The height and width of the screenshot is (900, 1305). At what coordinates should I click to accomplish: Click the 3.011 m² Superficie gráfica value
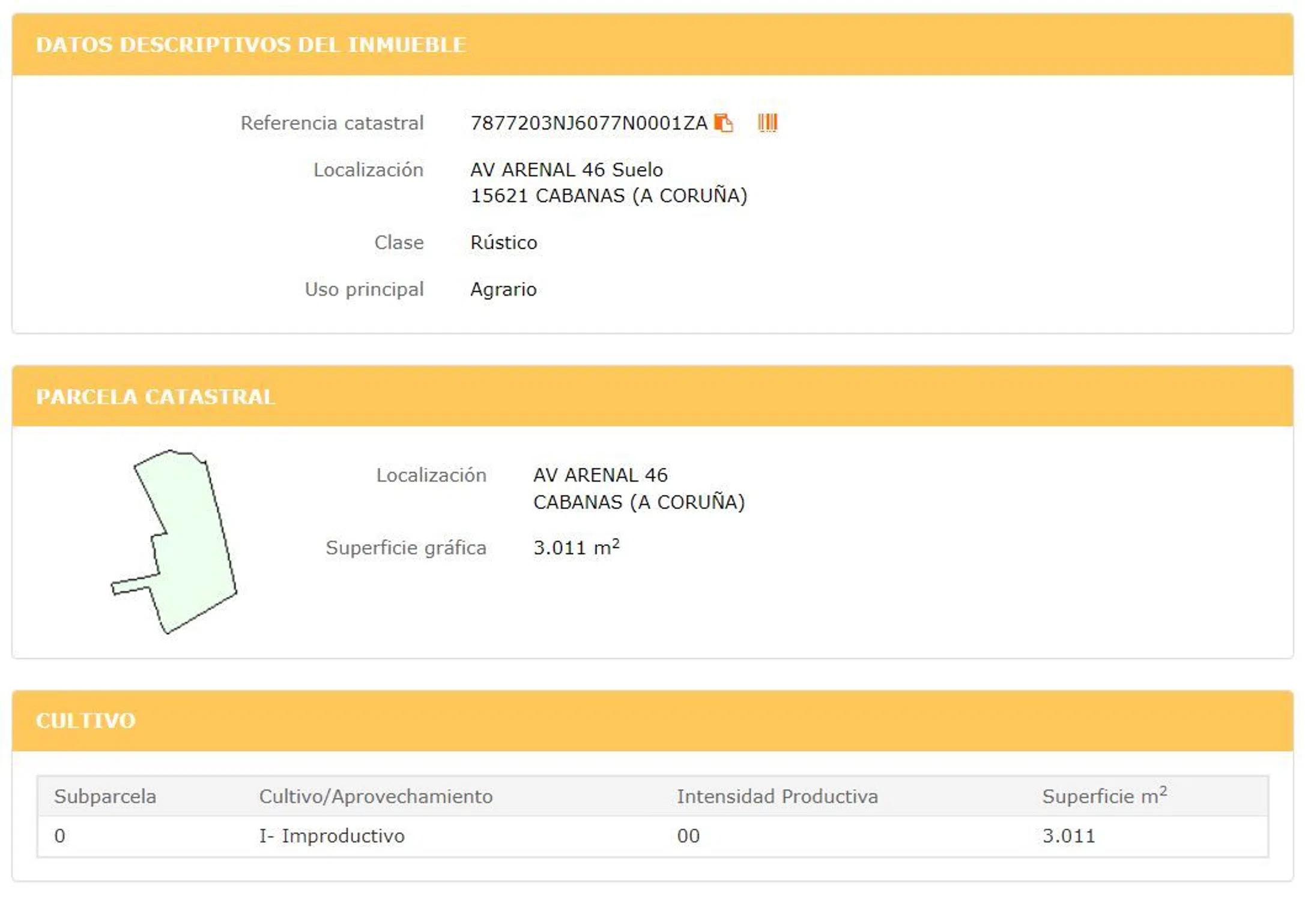pyautogui.click(x=576, y=548)
